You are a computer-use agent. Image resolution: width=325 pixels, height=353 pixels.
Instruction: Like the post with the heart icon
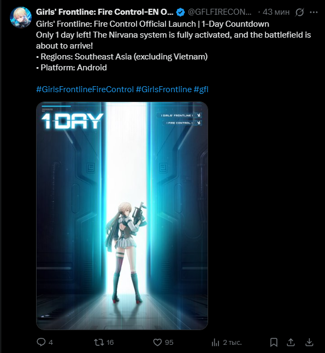click(x=157, y=343)
